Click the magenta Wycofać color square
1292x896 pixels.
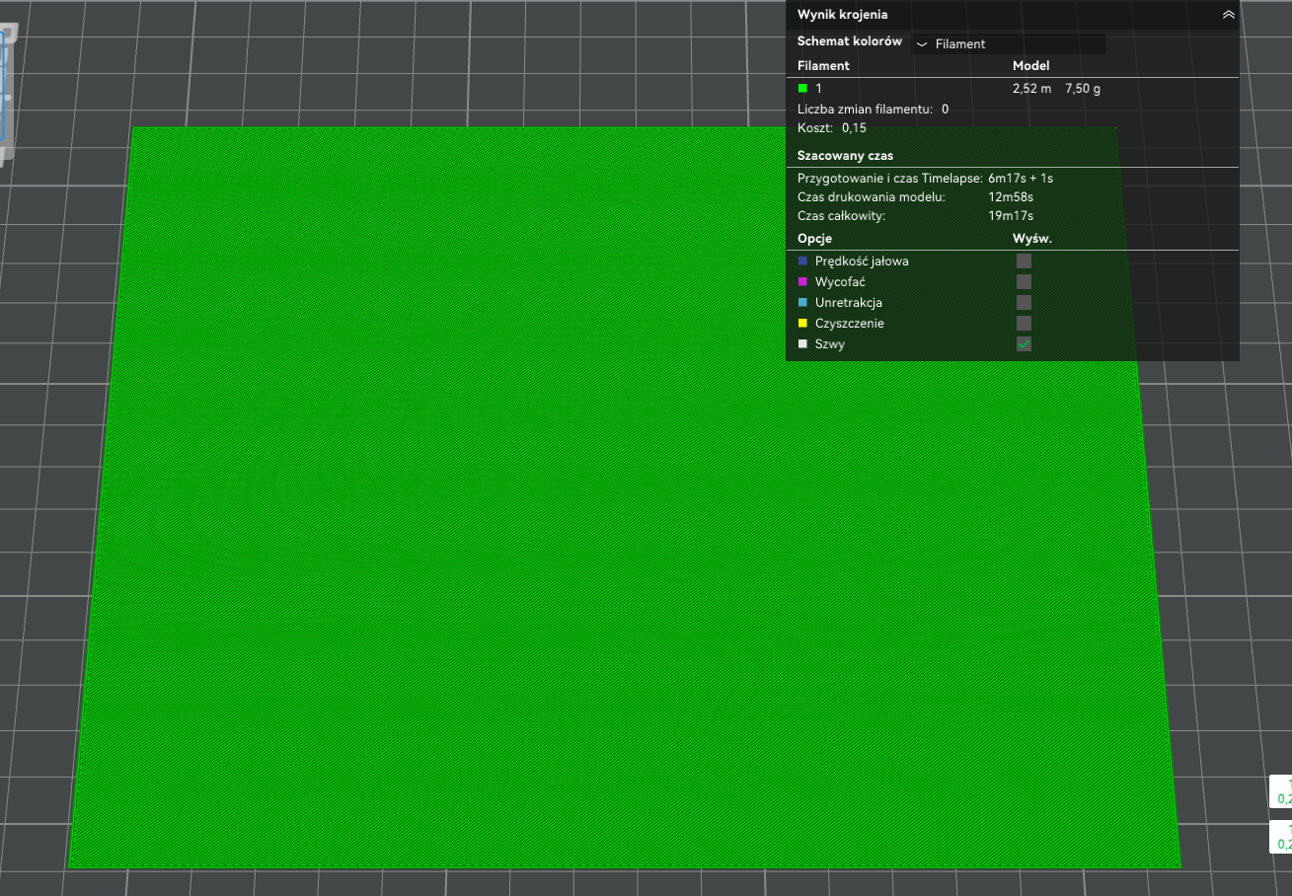click(802, 282)
